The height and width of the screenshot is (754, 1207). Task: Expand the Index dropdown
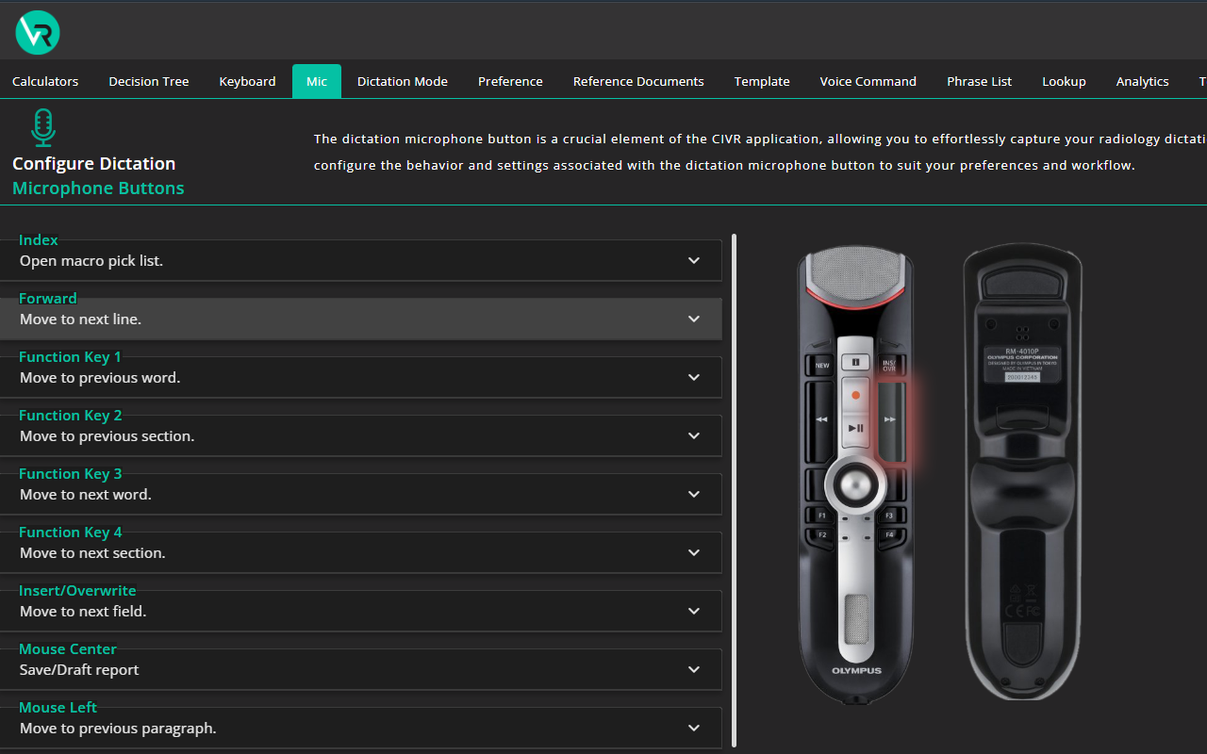[693, 260]
